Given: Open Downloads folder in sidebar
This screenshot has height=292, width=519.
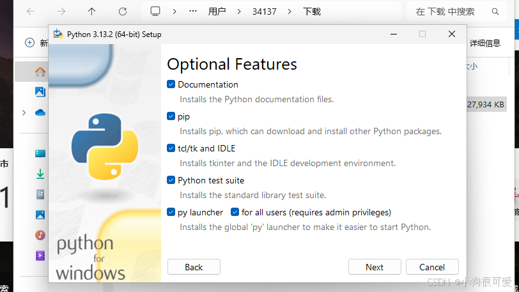Looking at the screenshot, I should pyautogui.click(x=40, y=174).
